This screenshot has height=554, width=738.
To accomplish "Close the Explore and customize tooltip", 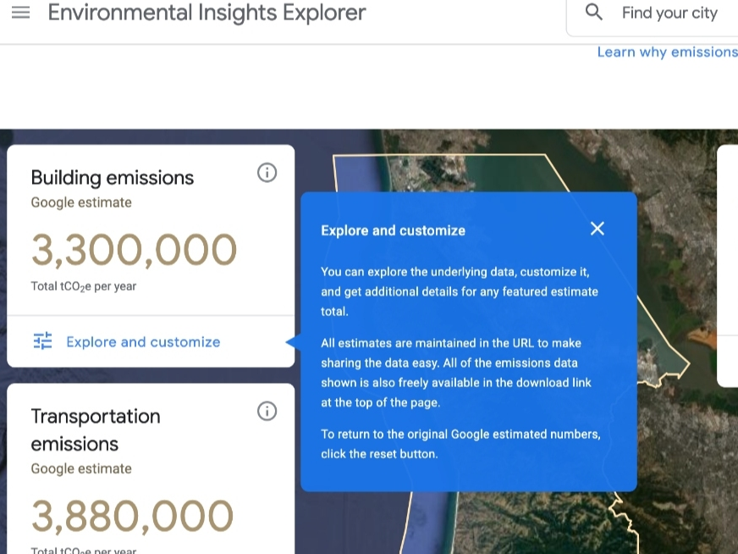I will (598, 229).
